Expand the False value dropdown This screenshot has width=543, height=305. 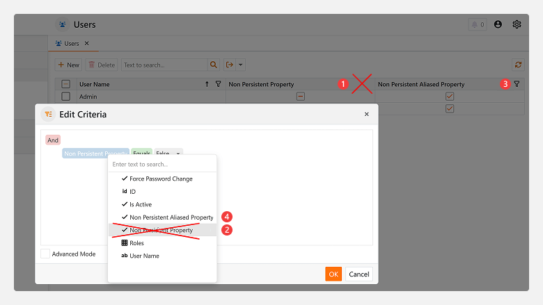(x=179, y=154)
